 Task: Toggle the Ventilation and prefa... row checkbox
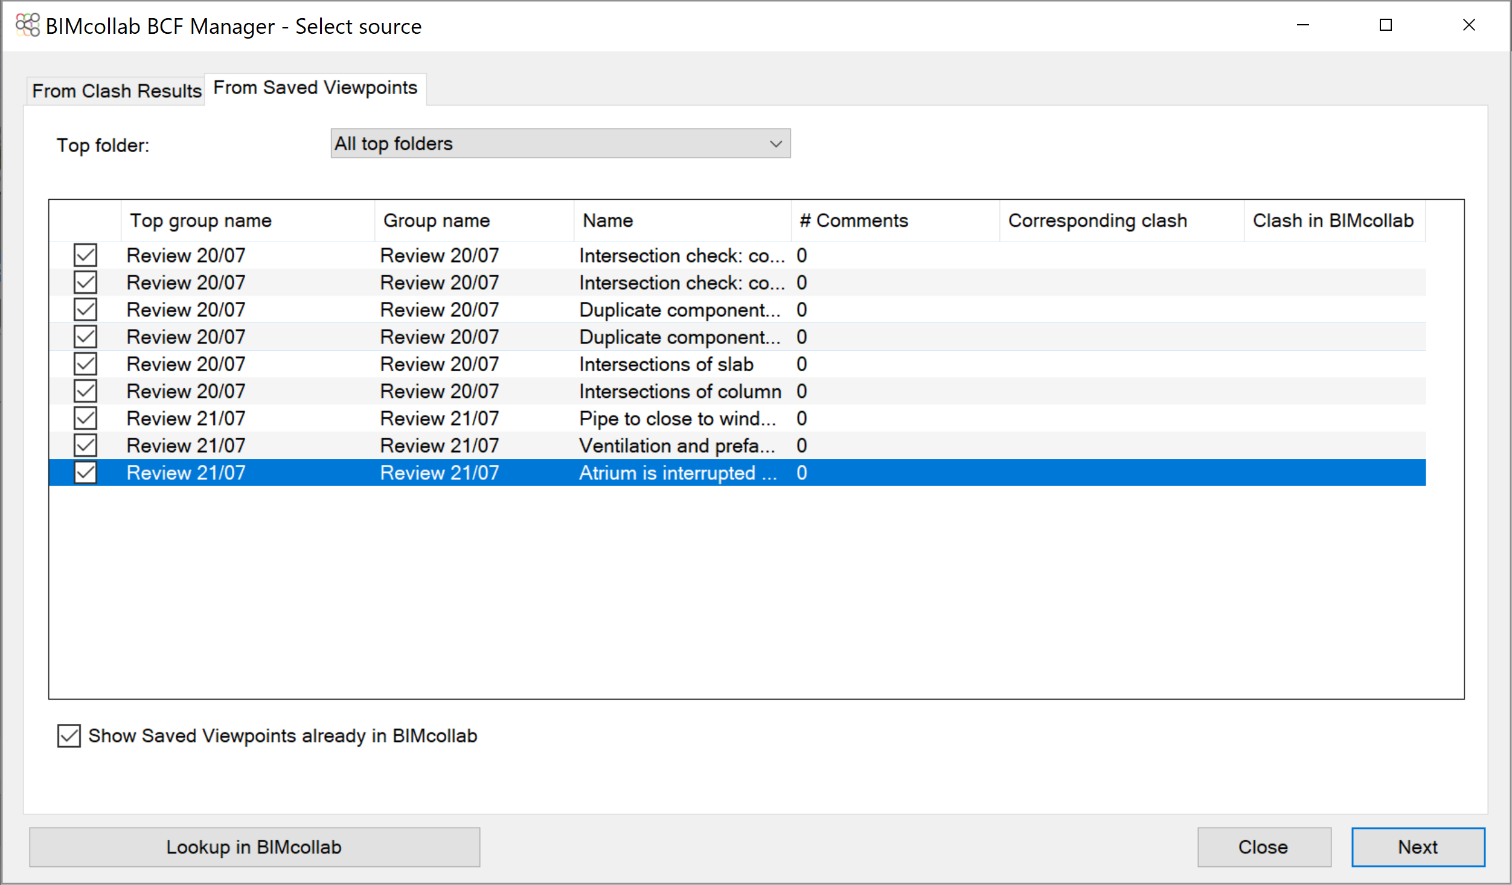click(x=85, y=446)
